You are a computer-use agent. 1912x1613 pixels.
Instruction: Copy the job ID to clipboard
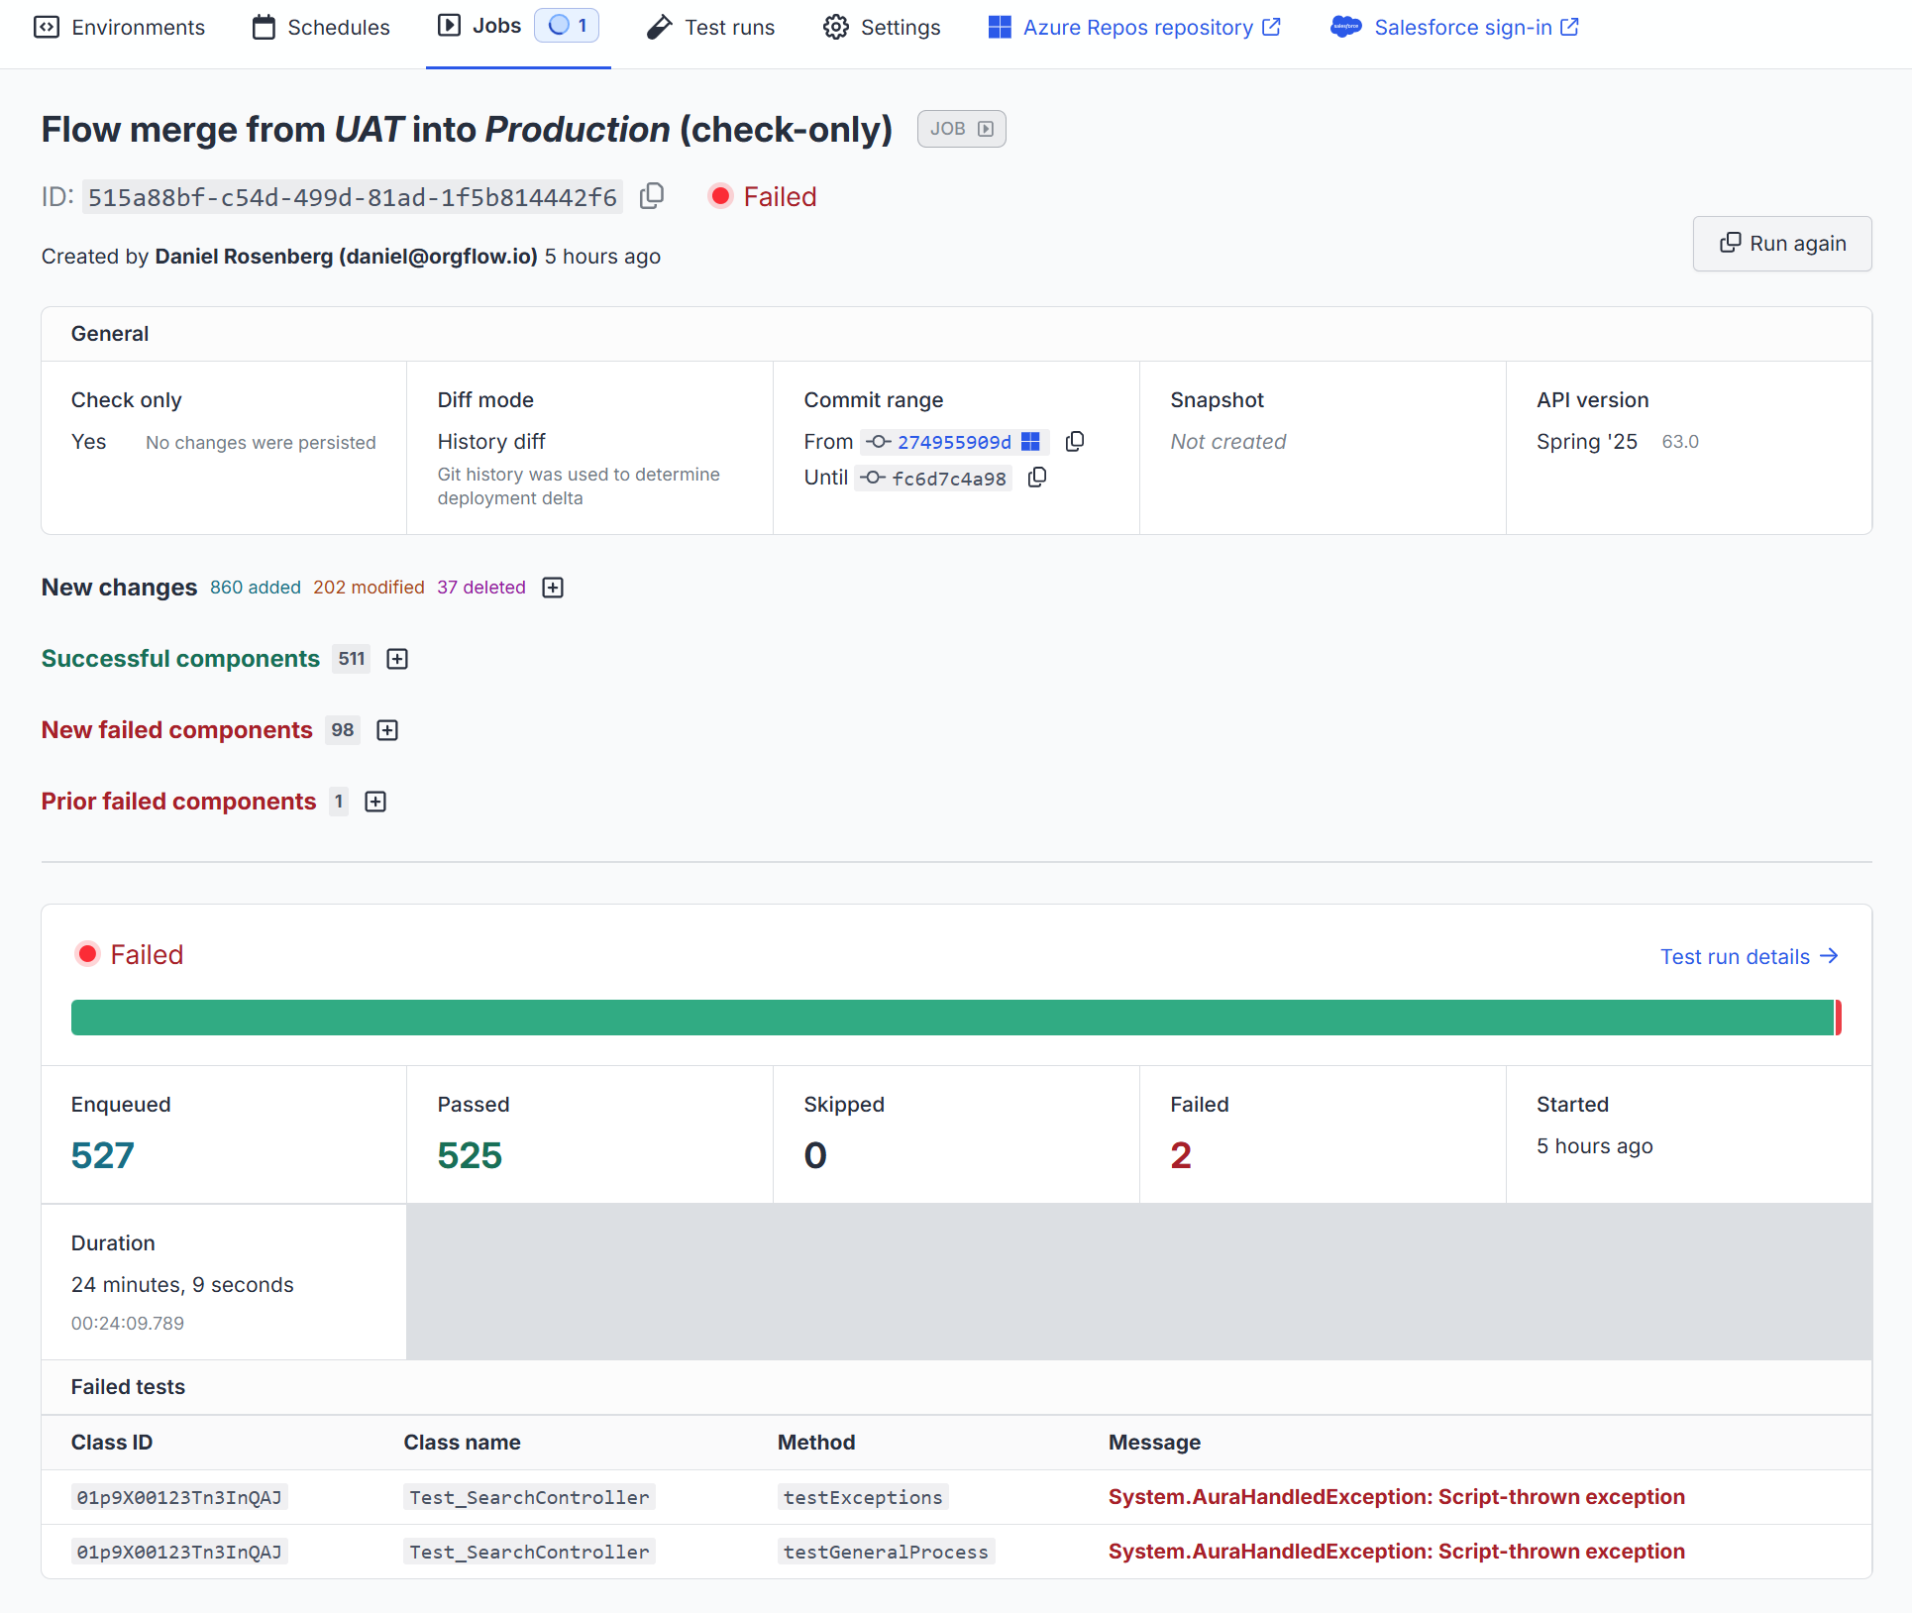[652, 196]
